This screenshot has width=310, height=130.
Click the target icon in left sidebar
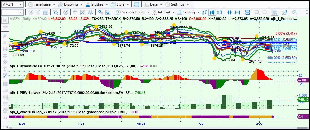pos(5,110)
